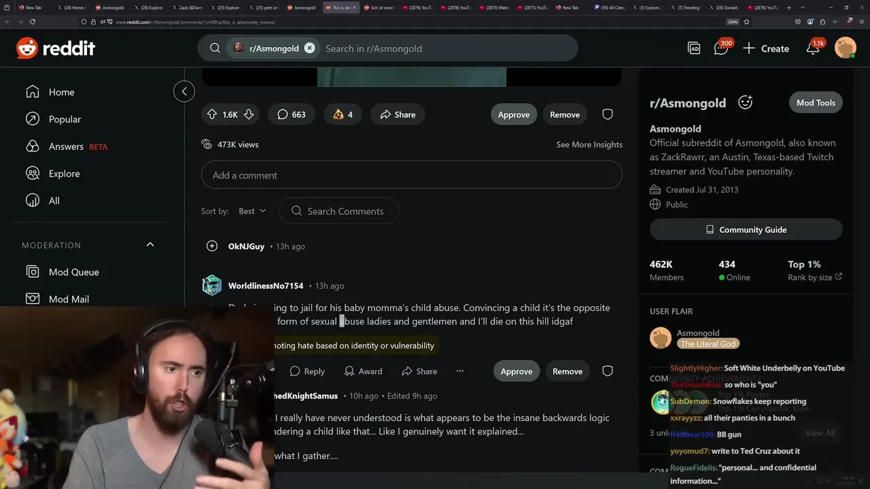The width and height of the screenshot is (870, 489).
Task: Downvote the post next to 1.6K
Action: [249, 115]
